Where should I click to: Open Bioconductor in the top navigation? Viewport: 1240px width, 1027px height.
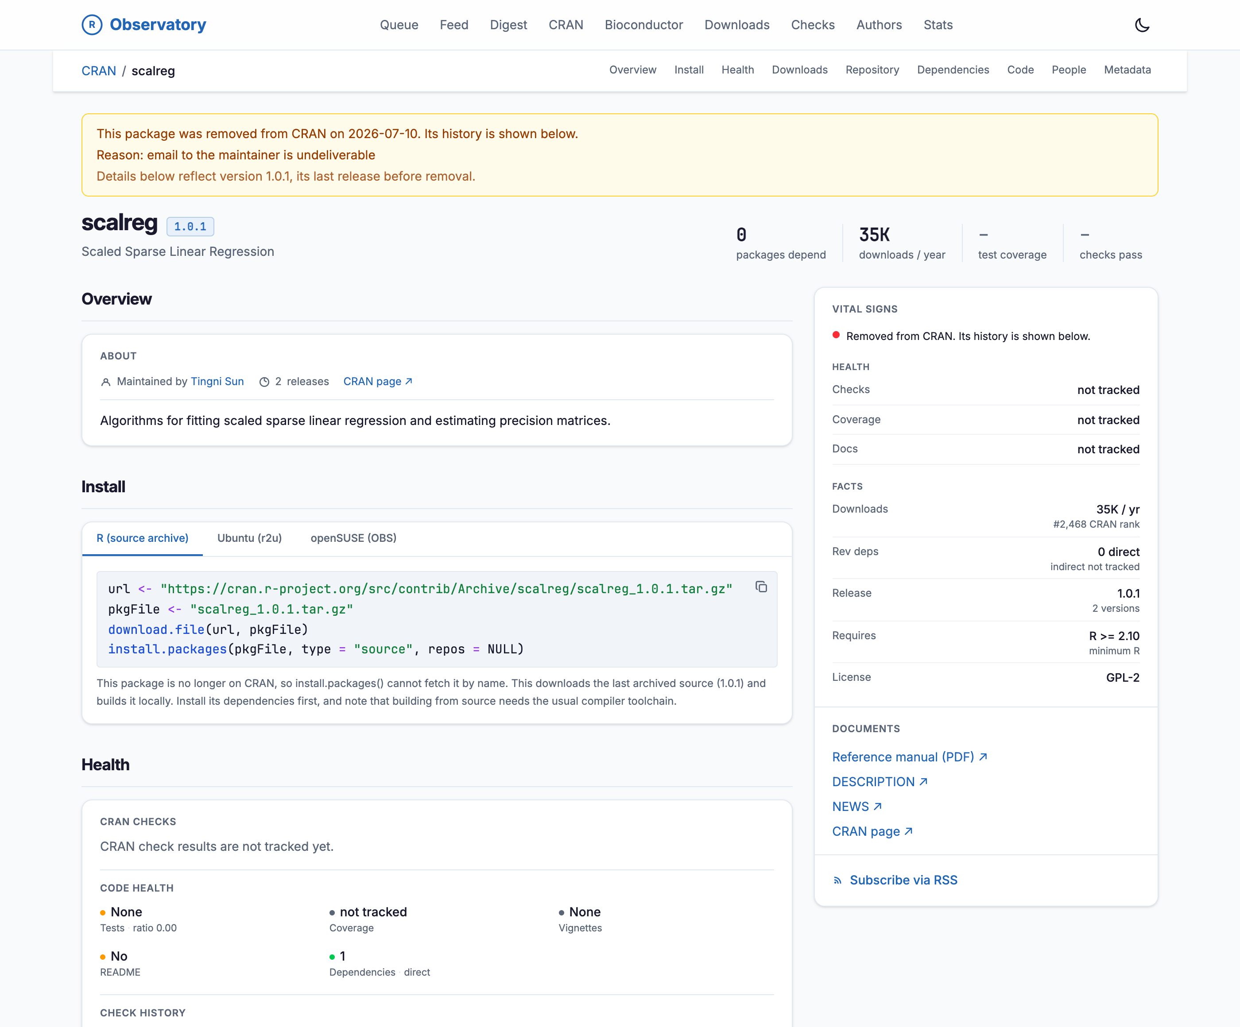pos(643,25)
